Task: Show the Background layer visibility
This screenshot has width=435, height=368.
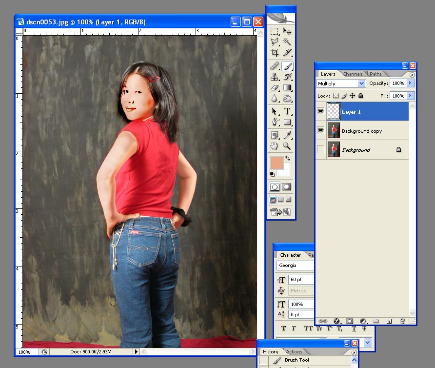Action: pyautogui.click(x=320, y=150)
